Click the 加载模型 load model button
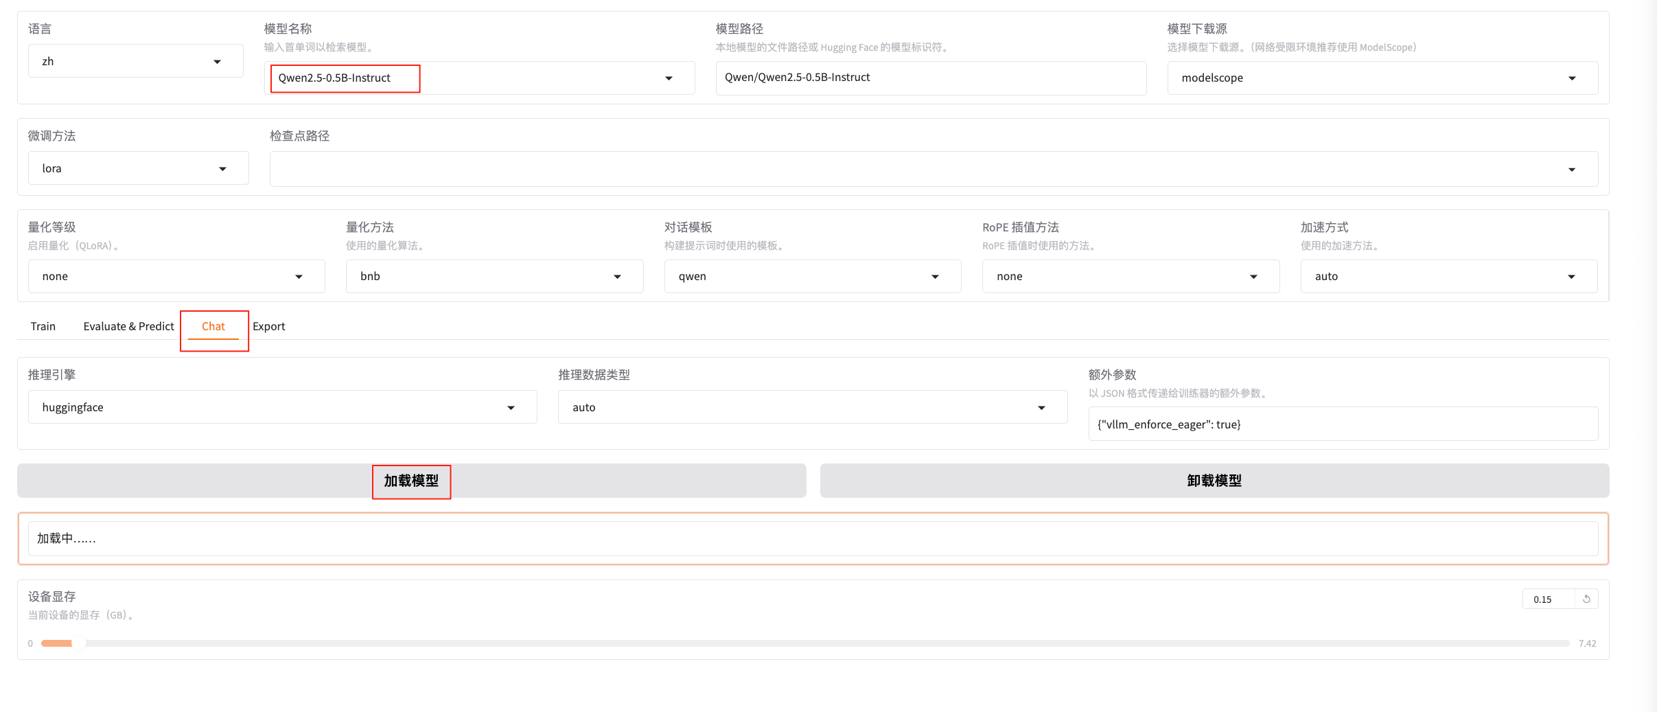This screenshot has width=1657, height=712. tap(411, 481)
